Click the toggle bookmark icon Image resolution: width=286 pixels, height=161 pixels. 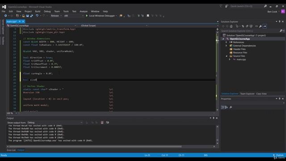click(x=148, y=16)
